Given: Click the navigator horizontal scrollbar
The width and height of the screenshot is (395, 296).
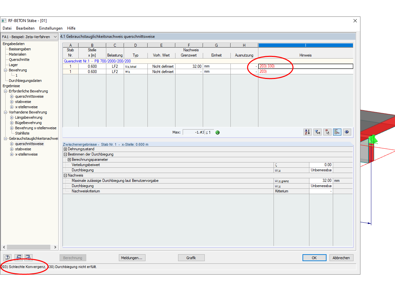Looking at the screenshot, I should [x=29, y=247].
